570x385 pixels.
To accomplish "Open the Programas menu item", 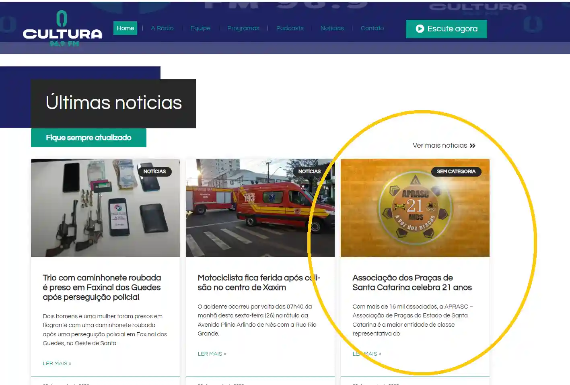I will [243, 28].
